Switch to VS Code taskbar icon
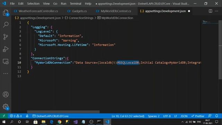The image size is (222, 125). pos(107,122)
